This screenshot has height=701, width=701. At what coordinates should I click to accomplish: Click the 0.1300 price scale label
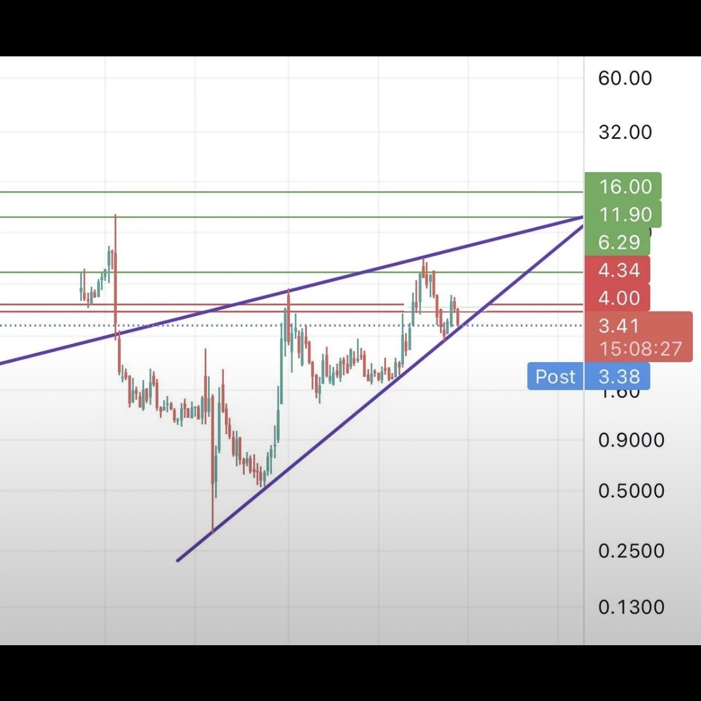click(x=631, y=607)
